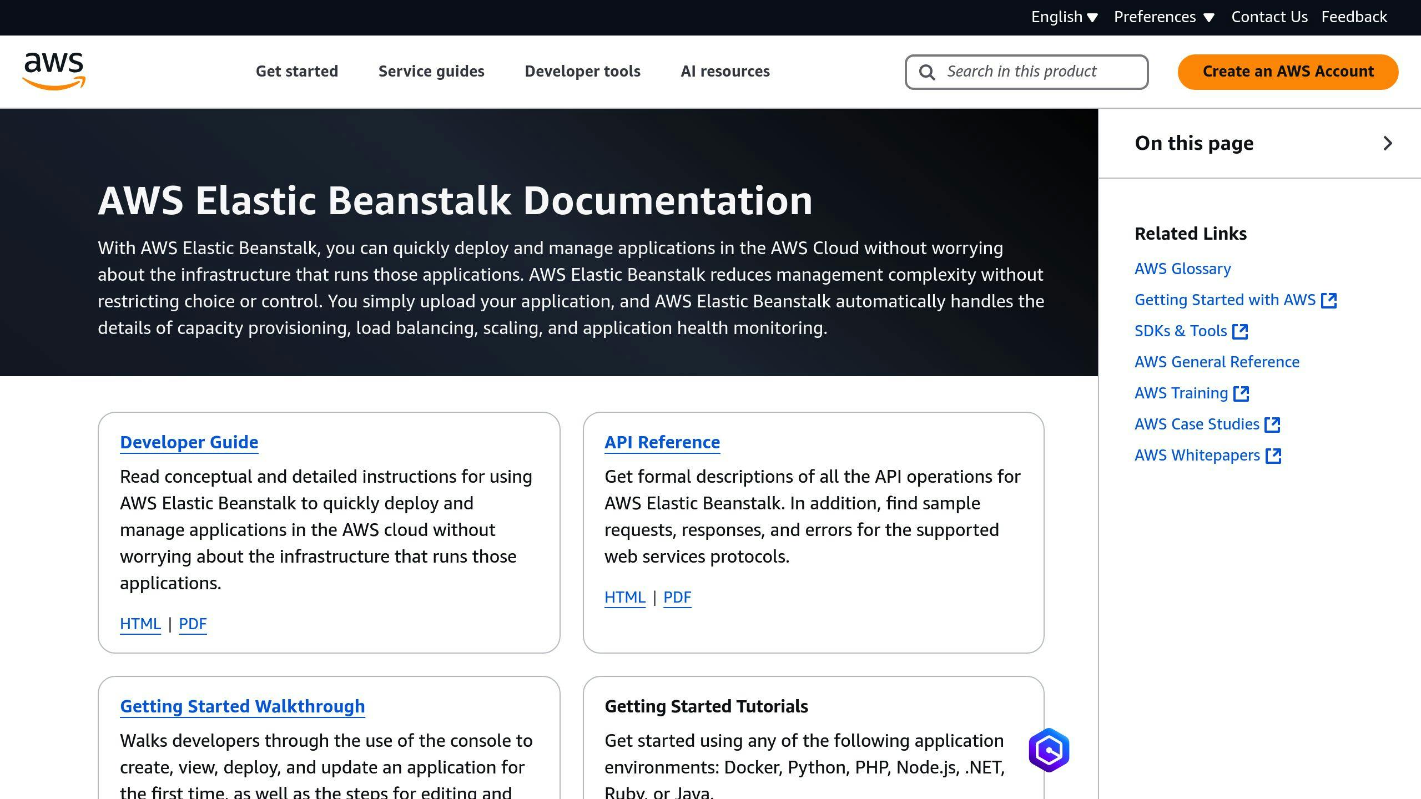The height and width of the screenshot is (799, 1421).
Task: Click Create an AWS Account button
Action: click(x=1288, y=71)
